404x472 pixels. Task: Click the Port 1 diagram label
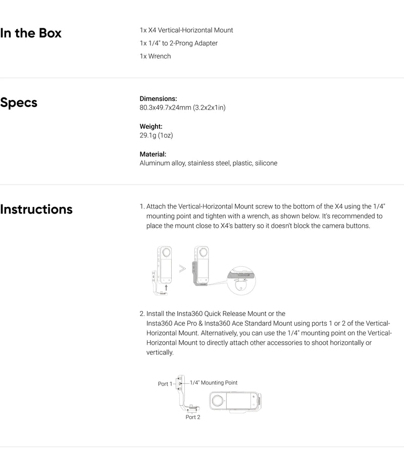[x=165, y=384]
